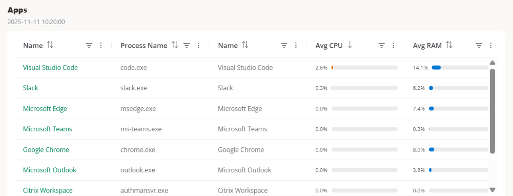The image size is (513, 196).
Task: Open the Microsoft Teams app link
Action: 48,129
